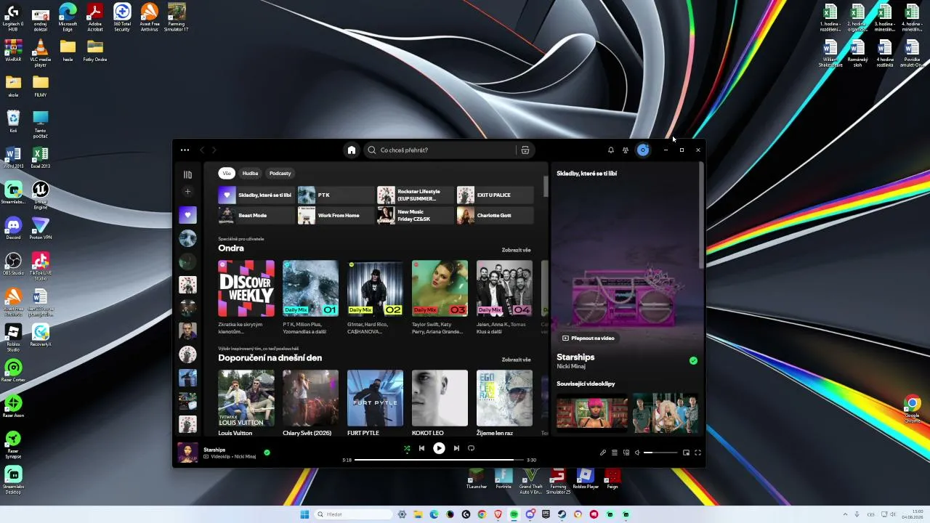Click the taskbar 'Hledat' search box

(x=355, y=514)
